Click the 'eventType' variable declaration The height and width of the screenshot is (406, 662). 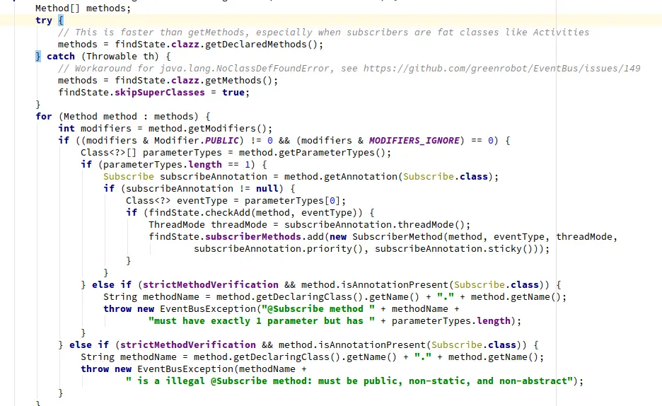[x=202, y=200]
